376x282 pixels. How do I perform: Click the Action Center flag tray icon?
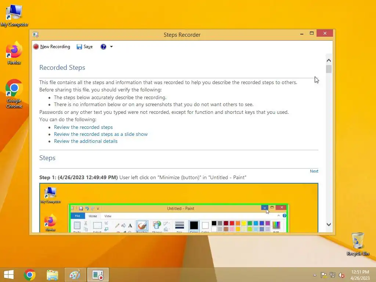click(323, 275)
